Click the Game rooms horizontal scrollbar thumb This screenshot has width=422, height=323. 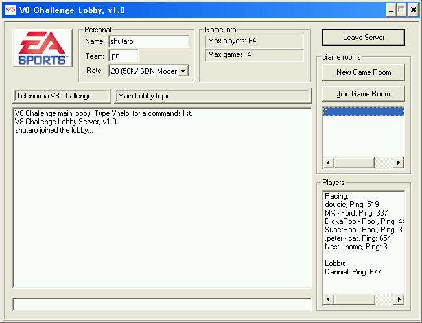pos(354,162)
